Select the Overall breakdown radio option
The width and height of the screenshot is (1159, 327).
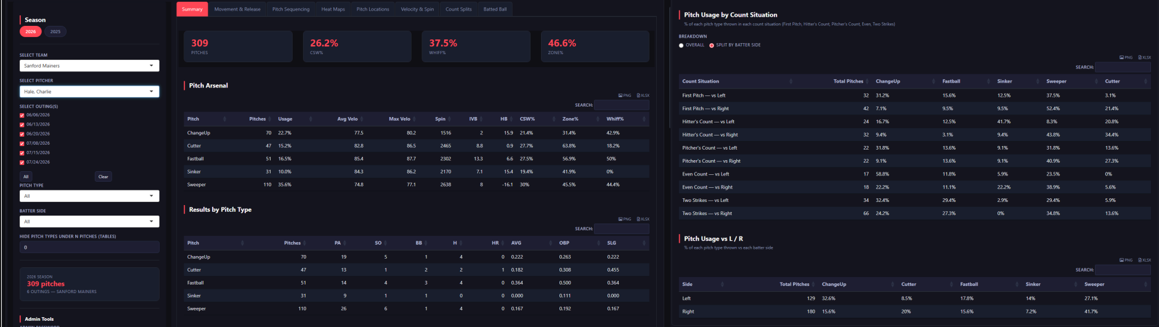pos(681,45)
